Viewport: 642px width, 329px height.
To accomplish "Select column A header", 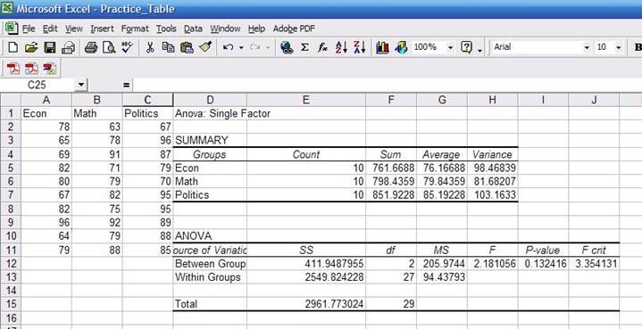I will (x=46, y=100).
